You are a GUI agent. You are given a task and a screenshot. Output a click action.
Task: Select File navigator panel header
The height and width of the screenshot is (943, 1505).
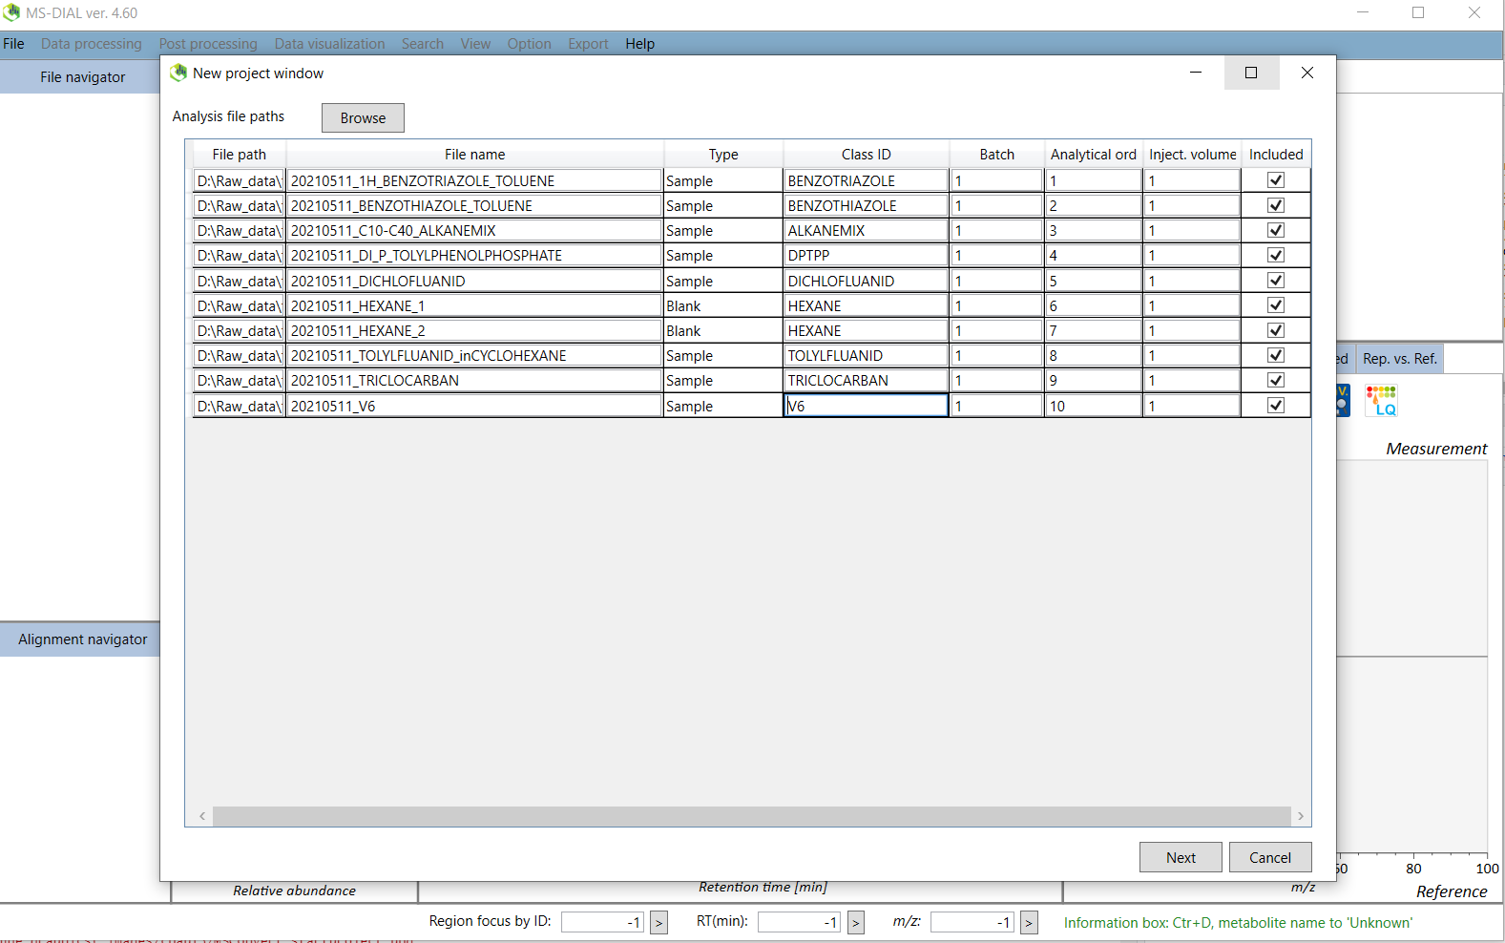82,77
